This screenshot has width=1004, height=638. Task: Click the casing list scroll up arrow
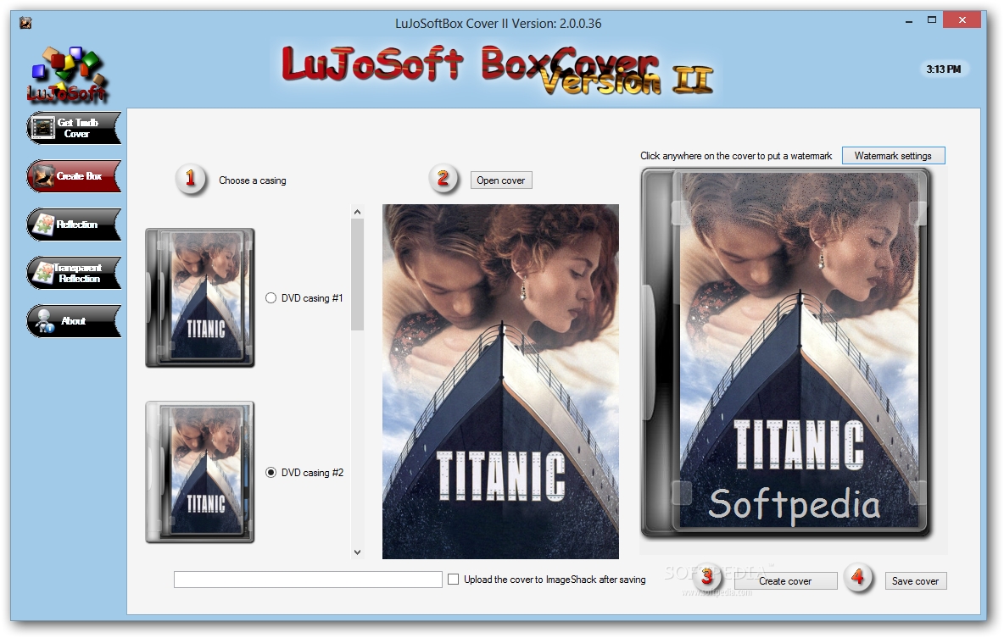click(x=357, y=212)
